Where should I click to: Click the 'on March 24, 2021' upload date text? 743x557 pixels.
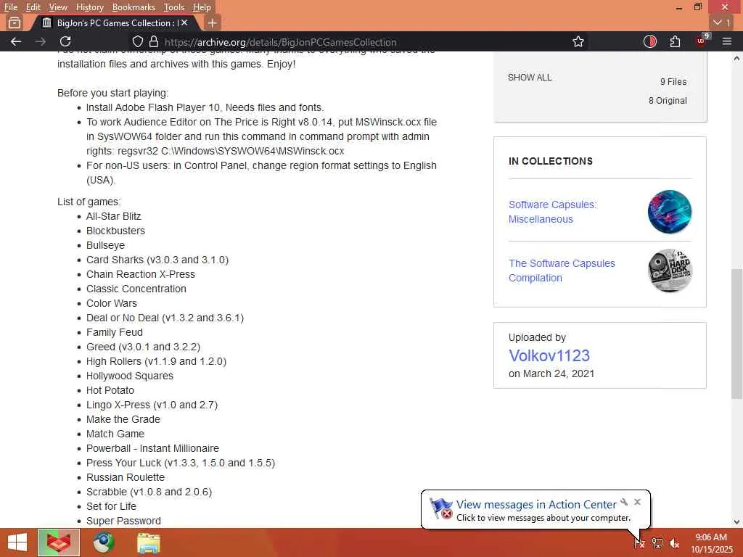click(x=551, y=374)
